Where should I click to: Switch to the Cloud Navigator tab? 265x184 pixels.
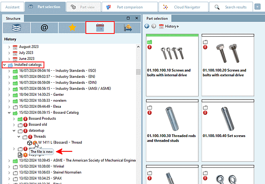pos(183,7)
